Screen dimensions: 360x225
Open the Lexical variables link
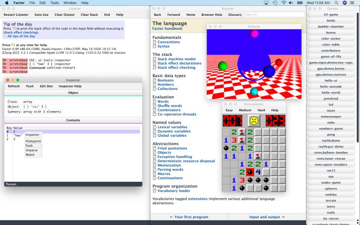(x=172, y=127)
